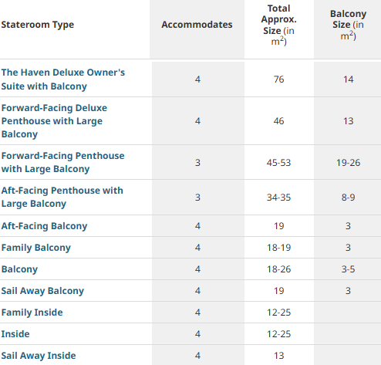Click the Total Approx. Size column header

(279, 25)
